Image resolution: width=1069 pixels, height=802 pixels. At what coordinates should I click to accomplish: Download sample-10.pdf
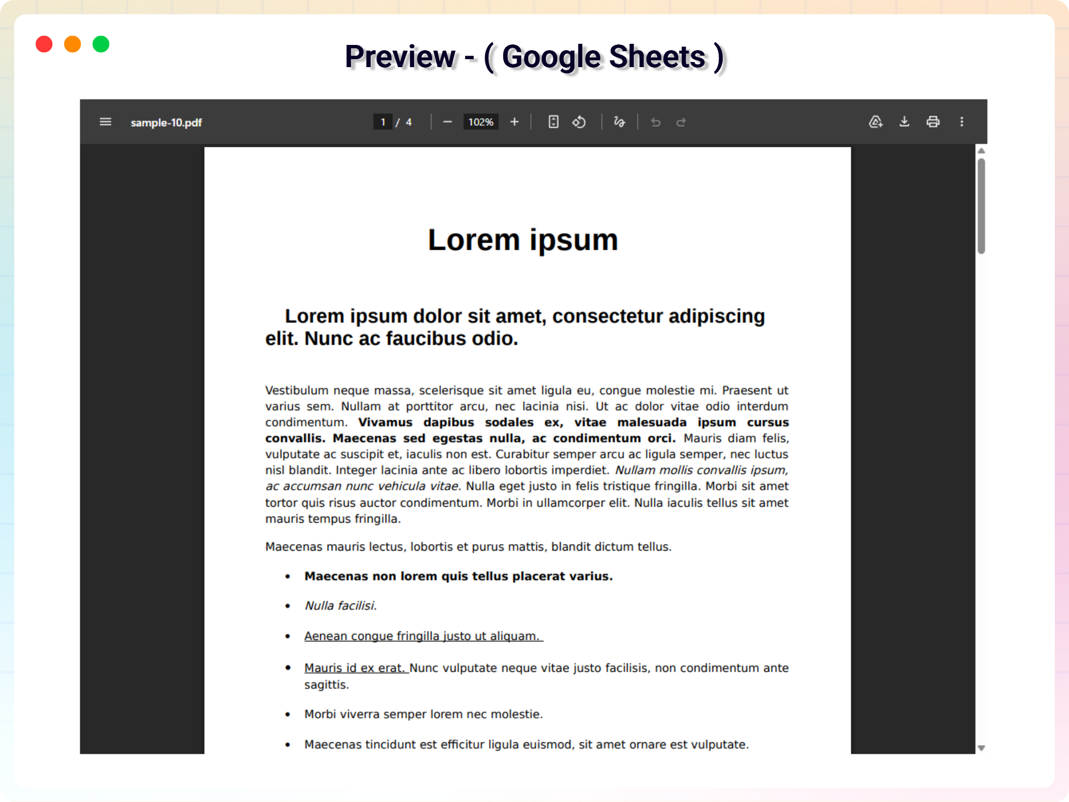point(904,121)
